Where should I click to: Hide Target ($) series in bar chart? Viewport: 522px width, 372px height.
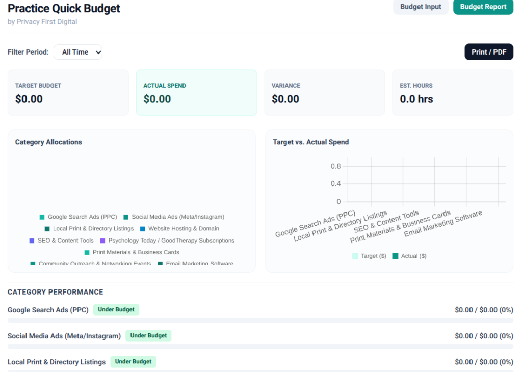point(369,256)
